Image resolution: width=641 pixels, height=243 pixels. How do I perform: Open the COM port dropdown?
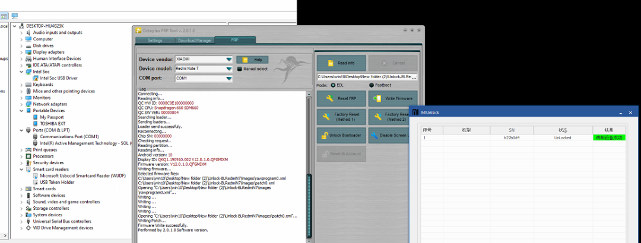[229, 78]
